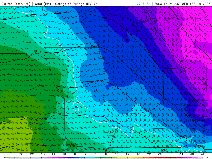Click the 22 value on the temperature scale
Image resolution: width=212 pixels, height=159 pixels.
[x=149, y=154]
